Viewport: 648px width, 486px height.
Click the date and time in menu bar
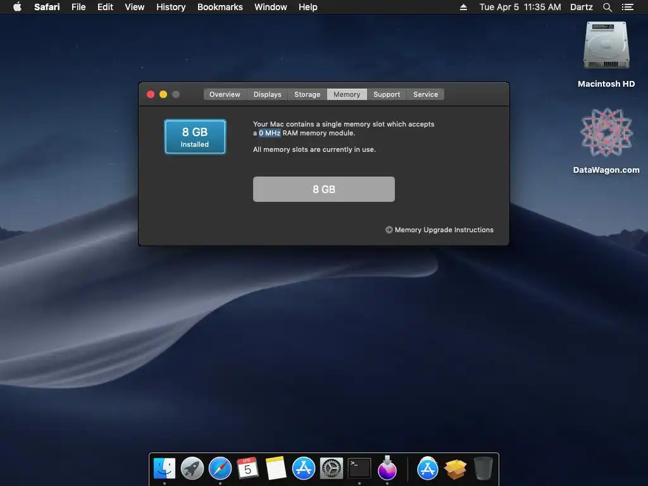pyautogui.click(x=520, y=7)
